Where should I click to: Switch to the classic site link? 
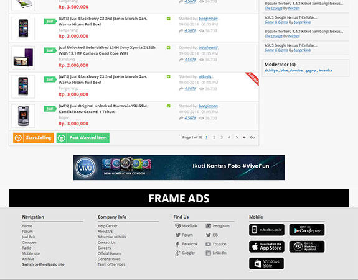tap(43, 264)
